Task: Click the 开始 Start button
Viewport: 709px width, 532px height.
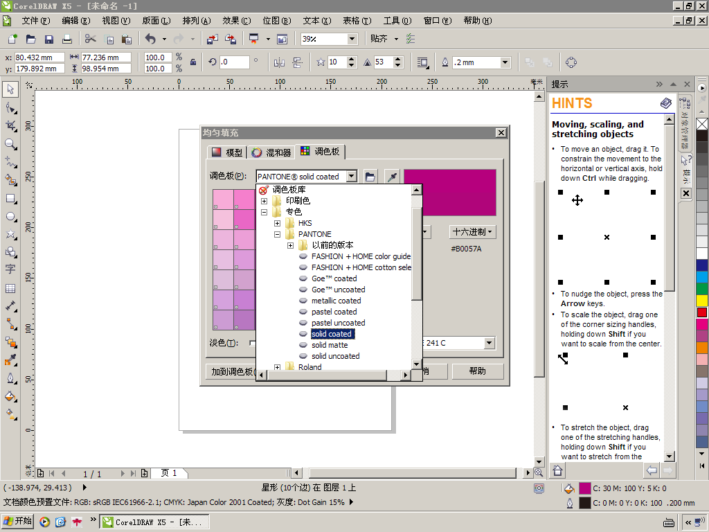Action: click(x=17, y=522)
